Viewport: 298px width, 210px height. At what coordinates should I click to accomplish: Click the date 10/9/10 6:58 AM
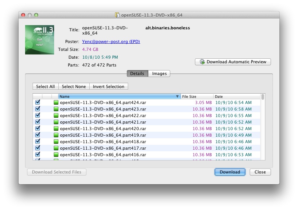tap(233, 109)
